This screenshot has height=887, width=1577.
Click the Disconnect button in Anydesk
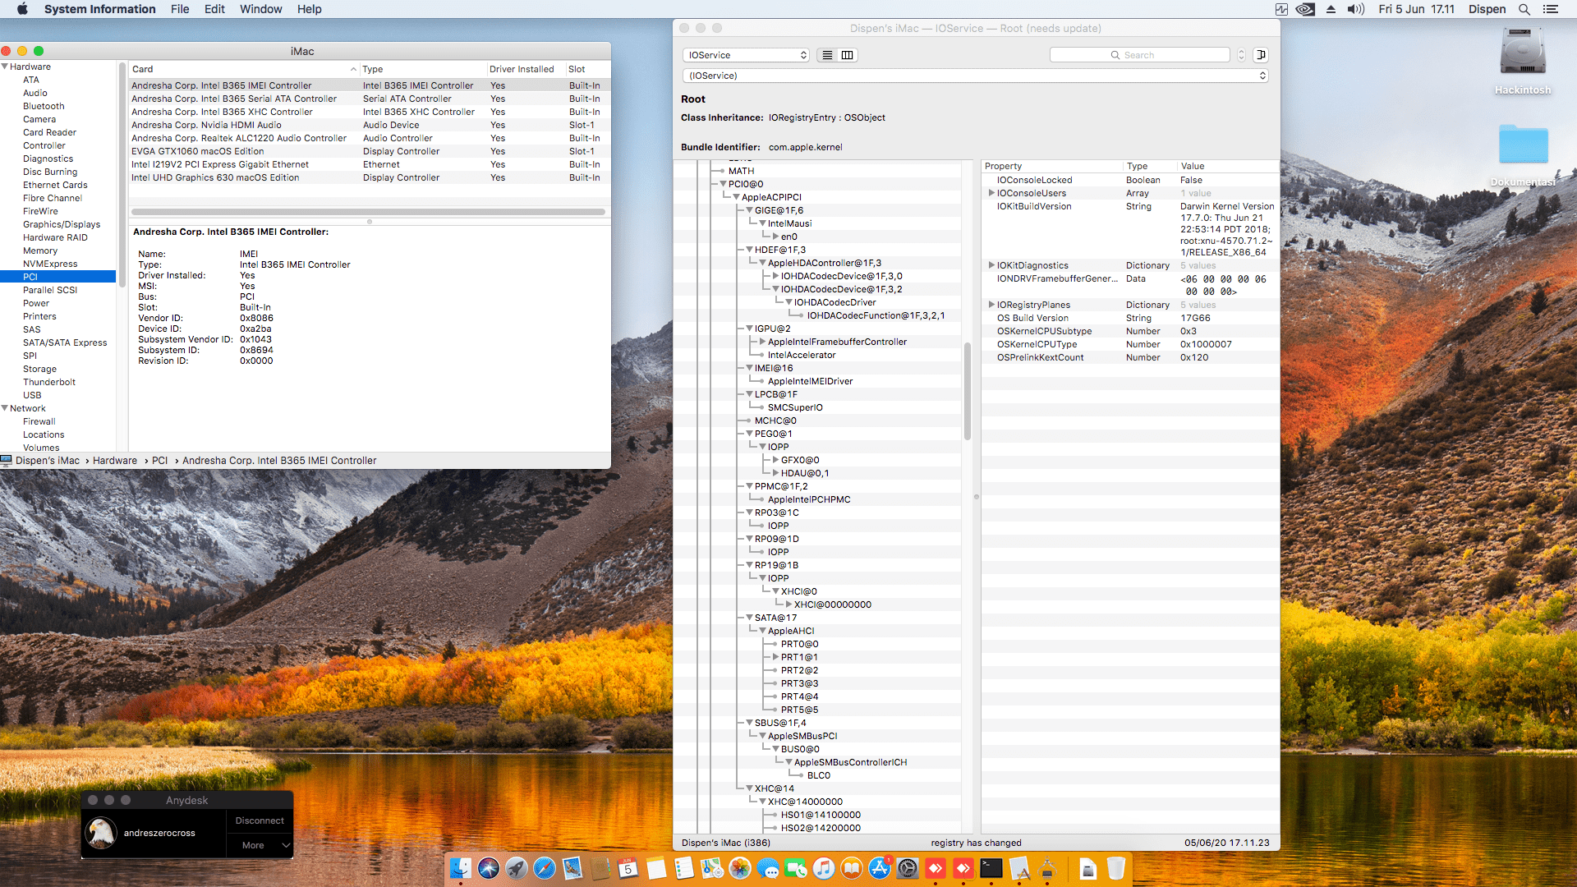[x=260, y=820]
